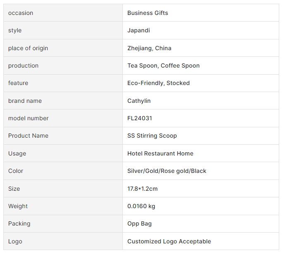Viewport: 285px width, 255px height.
Task: Click the 'Business Gifts' value cell
Action: pyautogui.click(x=148, y=13)
